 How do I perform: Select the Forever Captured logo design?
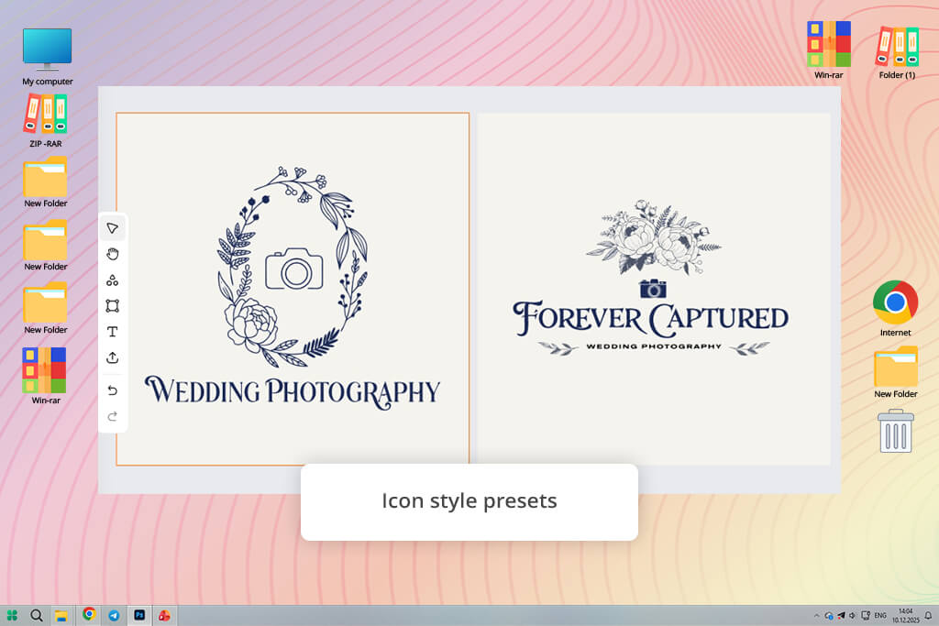(653, 289)
